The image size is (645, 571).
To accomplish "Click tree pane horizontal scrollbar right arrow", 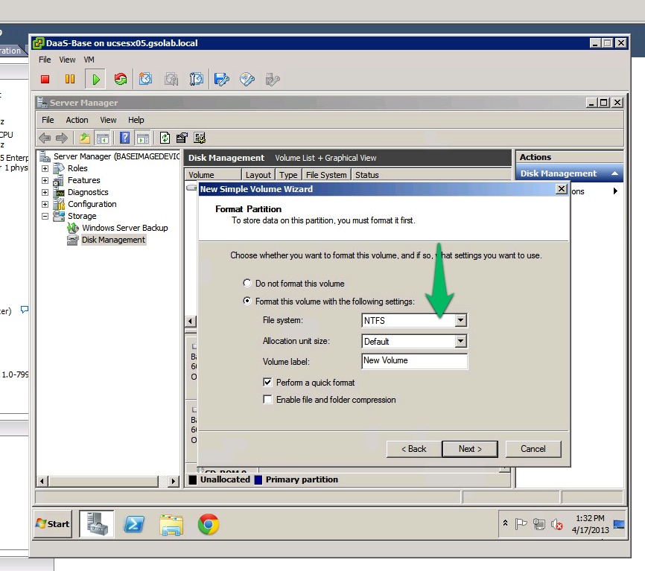I will pyautogui.click(x=174, y=481).
